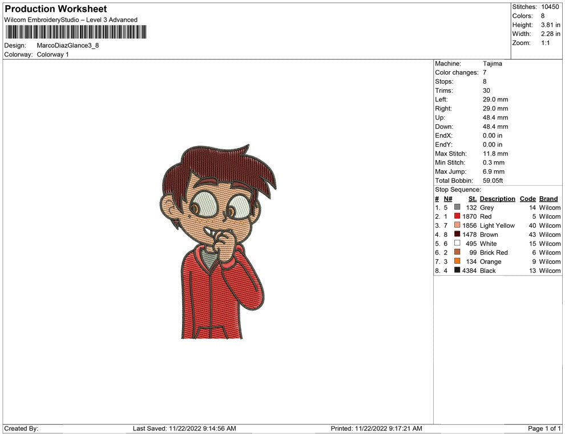The height and width of the screenshot is (434, 565).
Task: Click the Up value '48.4 mm'
Action: 495,117
